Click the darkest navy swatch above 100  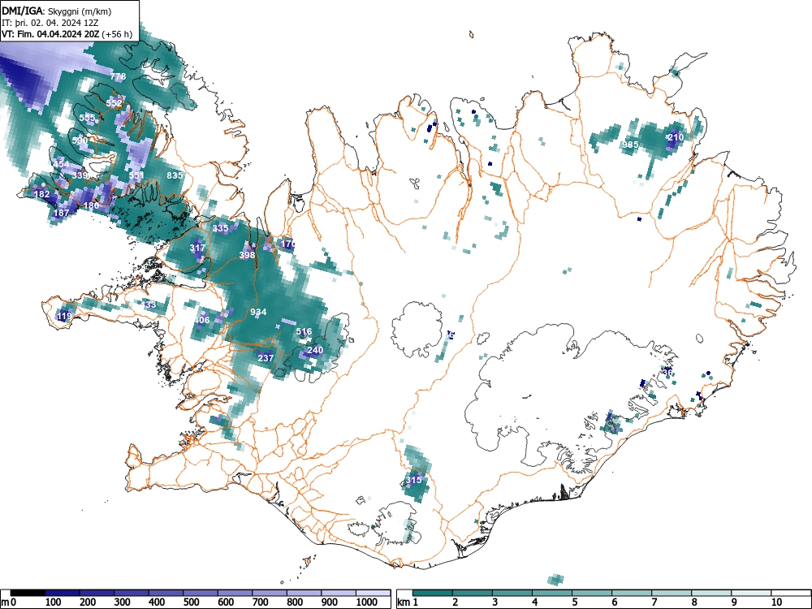(63, 593)
